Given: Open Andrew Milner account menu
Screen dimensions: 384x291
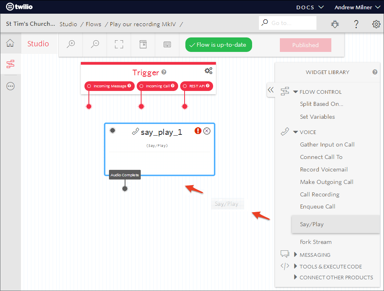Looking at the screenshot, I should [357, 7].
